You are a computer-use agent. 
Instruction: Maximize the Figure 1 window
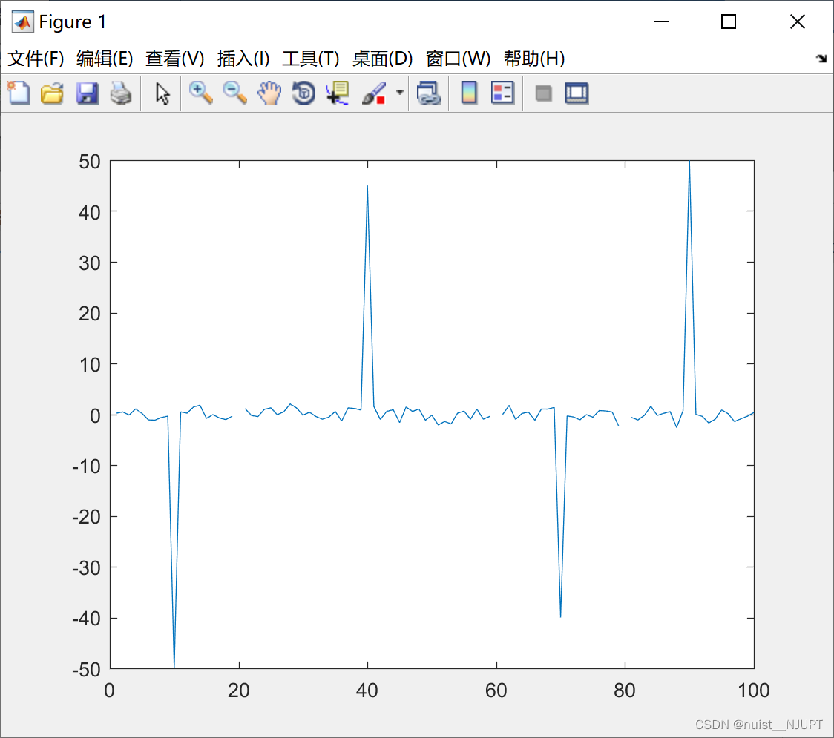(728, 22)
